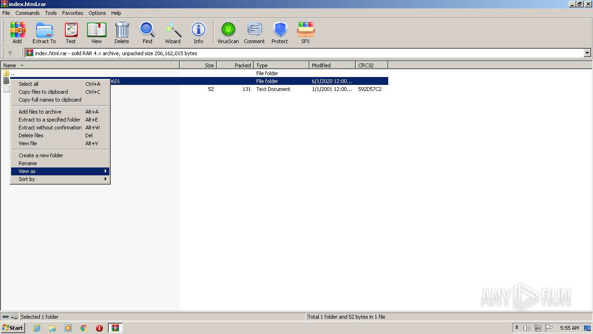Open the File menu

(x=6, y=13)
